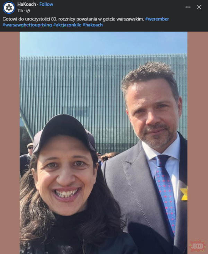Open the HaKoach page name link
Viewport: 208px width, 254px height.
[x=26, y=4]
